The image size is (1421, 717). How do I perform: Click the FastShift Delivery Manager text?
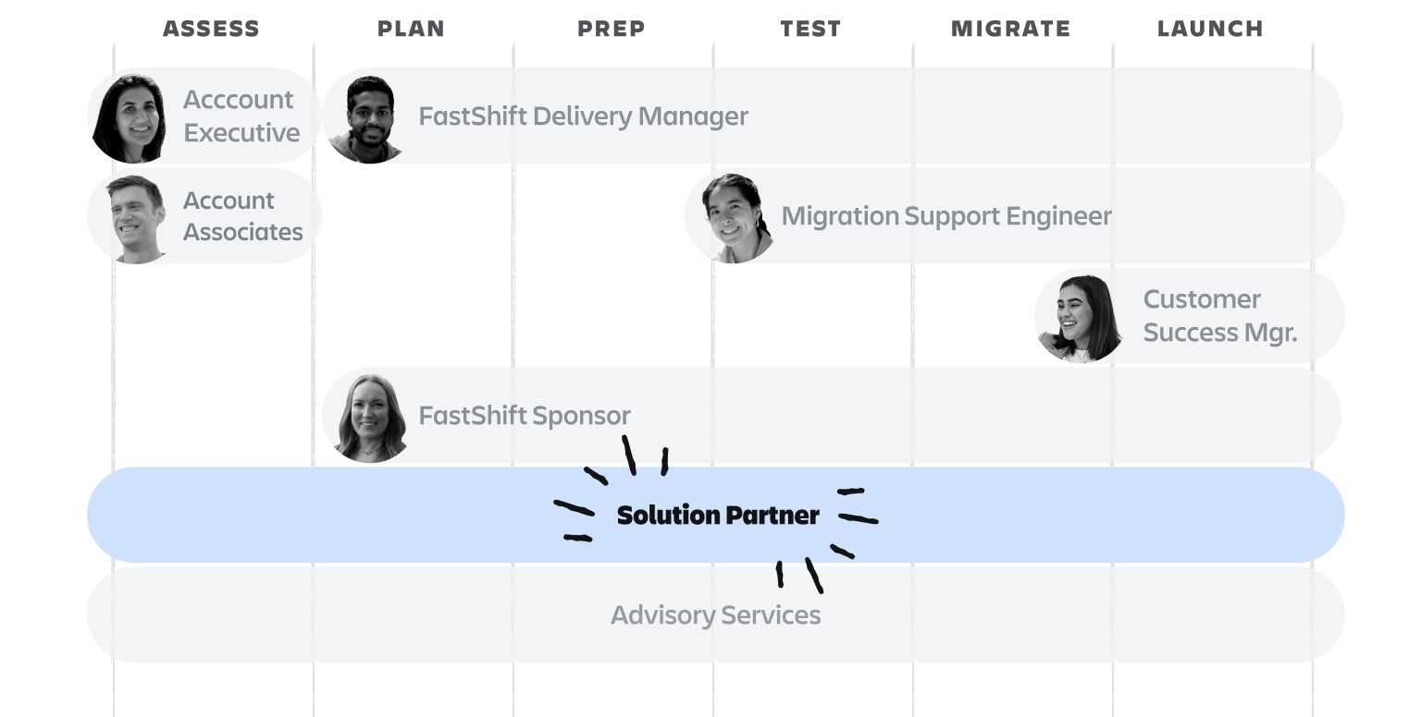click(x=583, y=116)
